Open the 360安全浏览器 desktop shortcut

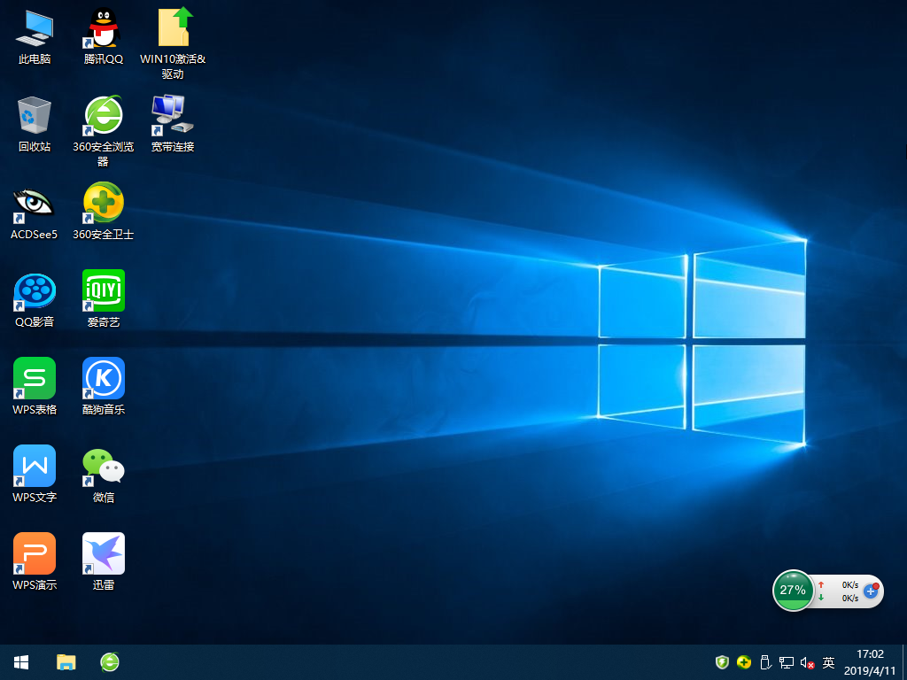104,116
